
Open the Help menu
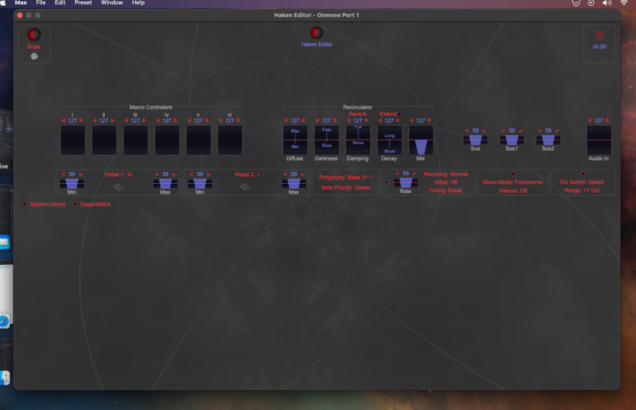[x=138, y=3]
